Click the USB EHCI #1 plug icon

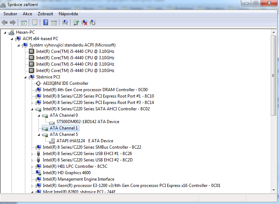[38, 154]
